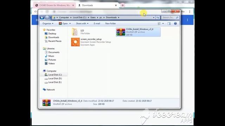Click the Recent Places icon
The width and height of the screenshot is (225, 126).
point(46,41)
